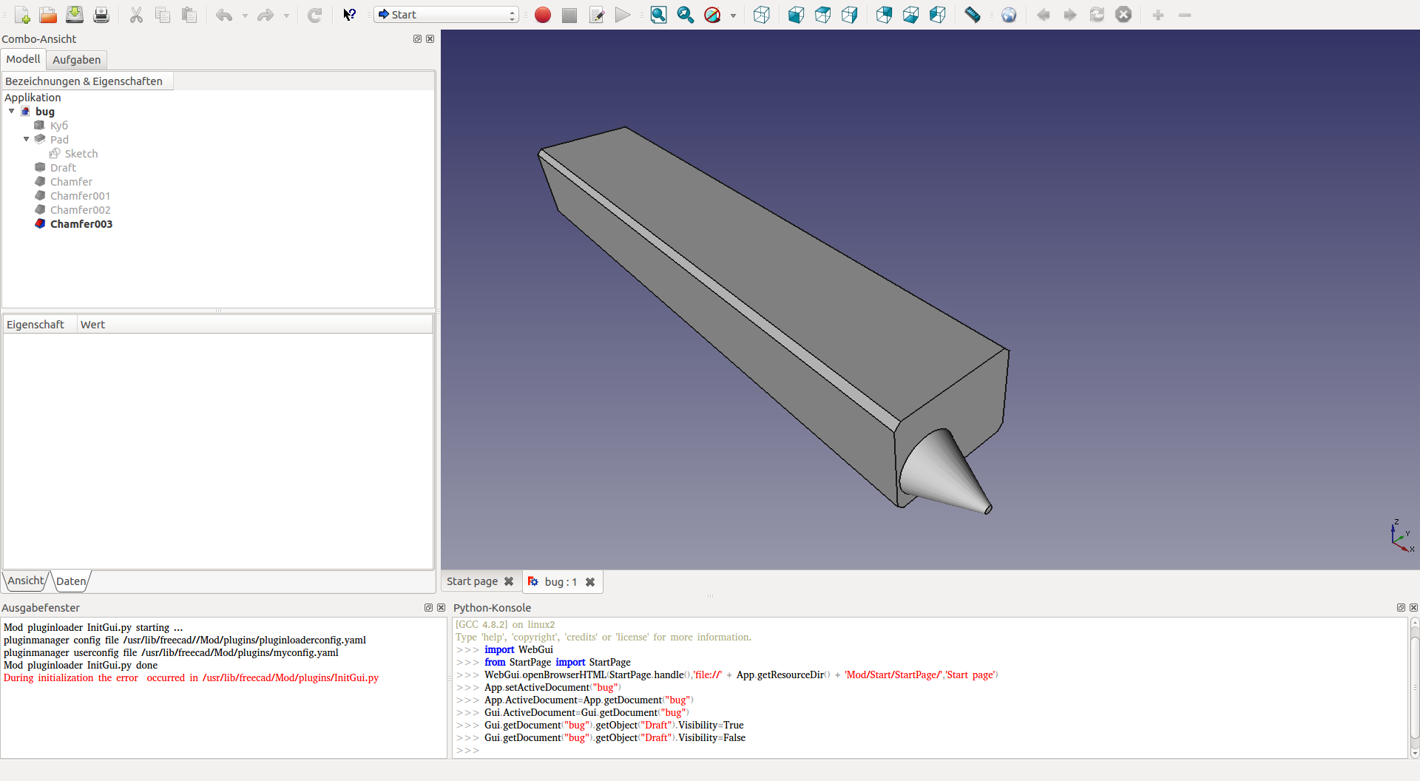1420x781 pixels.
Task: Open the undo history dropdown arrow
Action: 245,15
